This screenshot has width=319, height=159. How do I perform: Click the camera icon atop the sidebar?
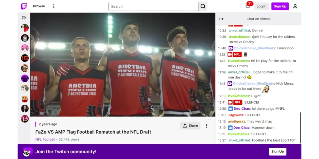point(24,18)
